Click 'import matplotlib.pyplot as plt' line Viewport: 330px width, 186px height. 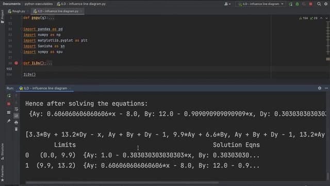coord(55,40)
